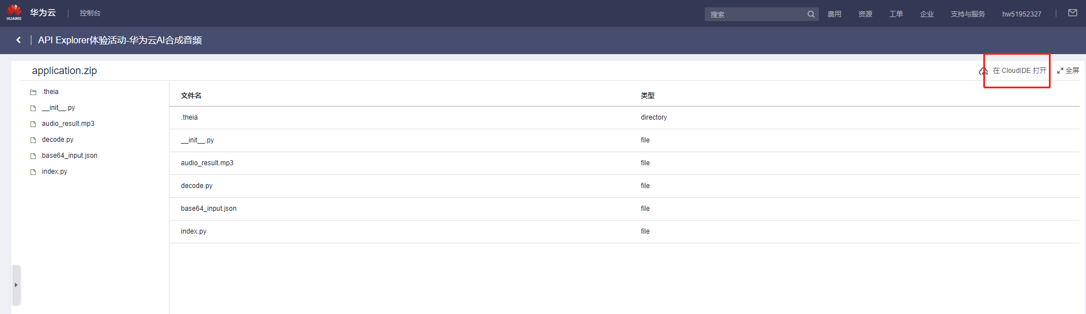The image size is (1086, 314).
Task: Open the 工单 menu item
Action: (896, 14)
